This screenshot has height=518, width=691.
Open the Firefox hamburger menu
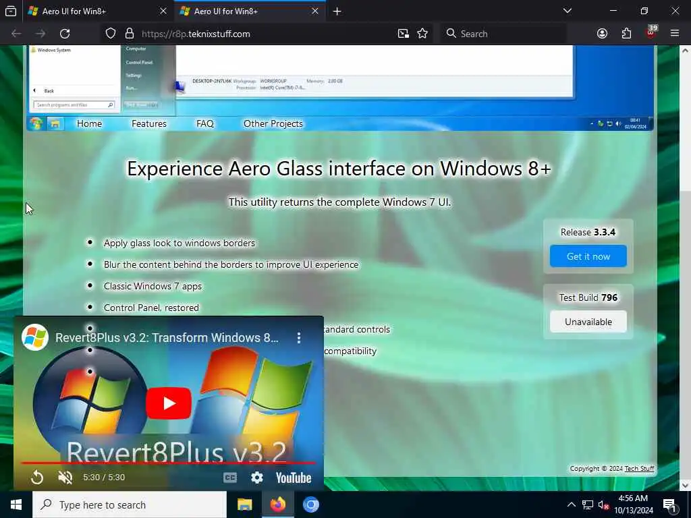pyautogui.click(x=675, y=34)
